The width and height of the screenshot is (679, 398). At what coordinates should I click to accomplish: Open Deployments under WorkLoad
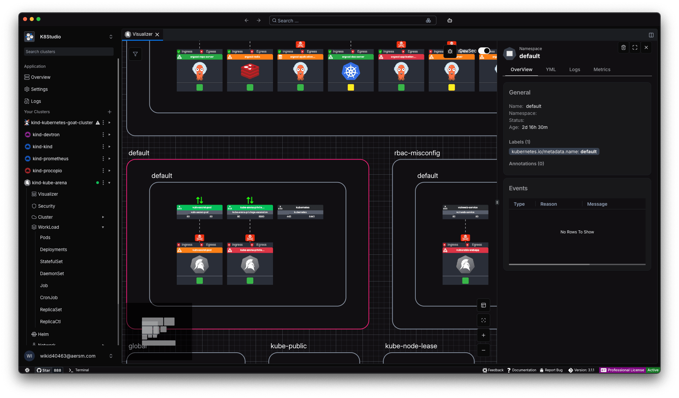[x=53, y=249]
